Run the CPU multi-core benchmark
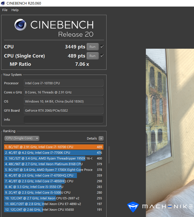This screenshot has width=194, height=217. point(93,47)
